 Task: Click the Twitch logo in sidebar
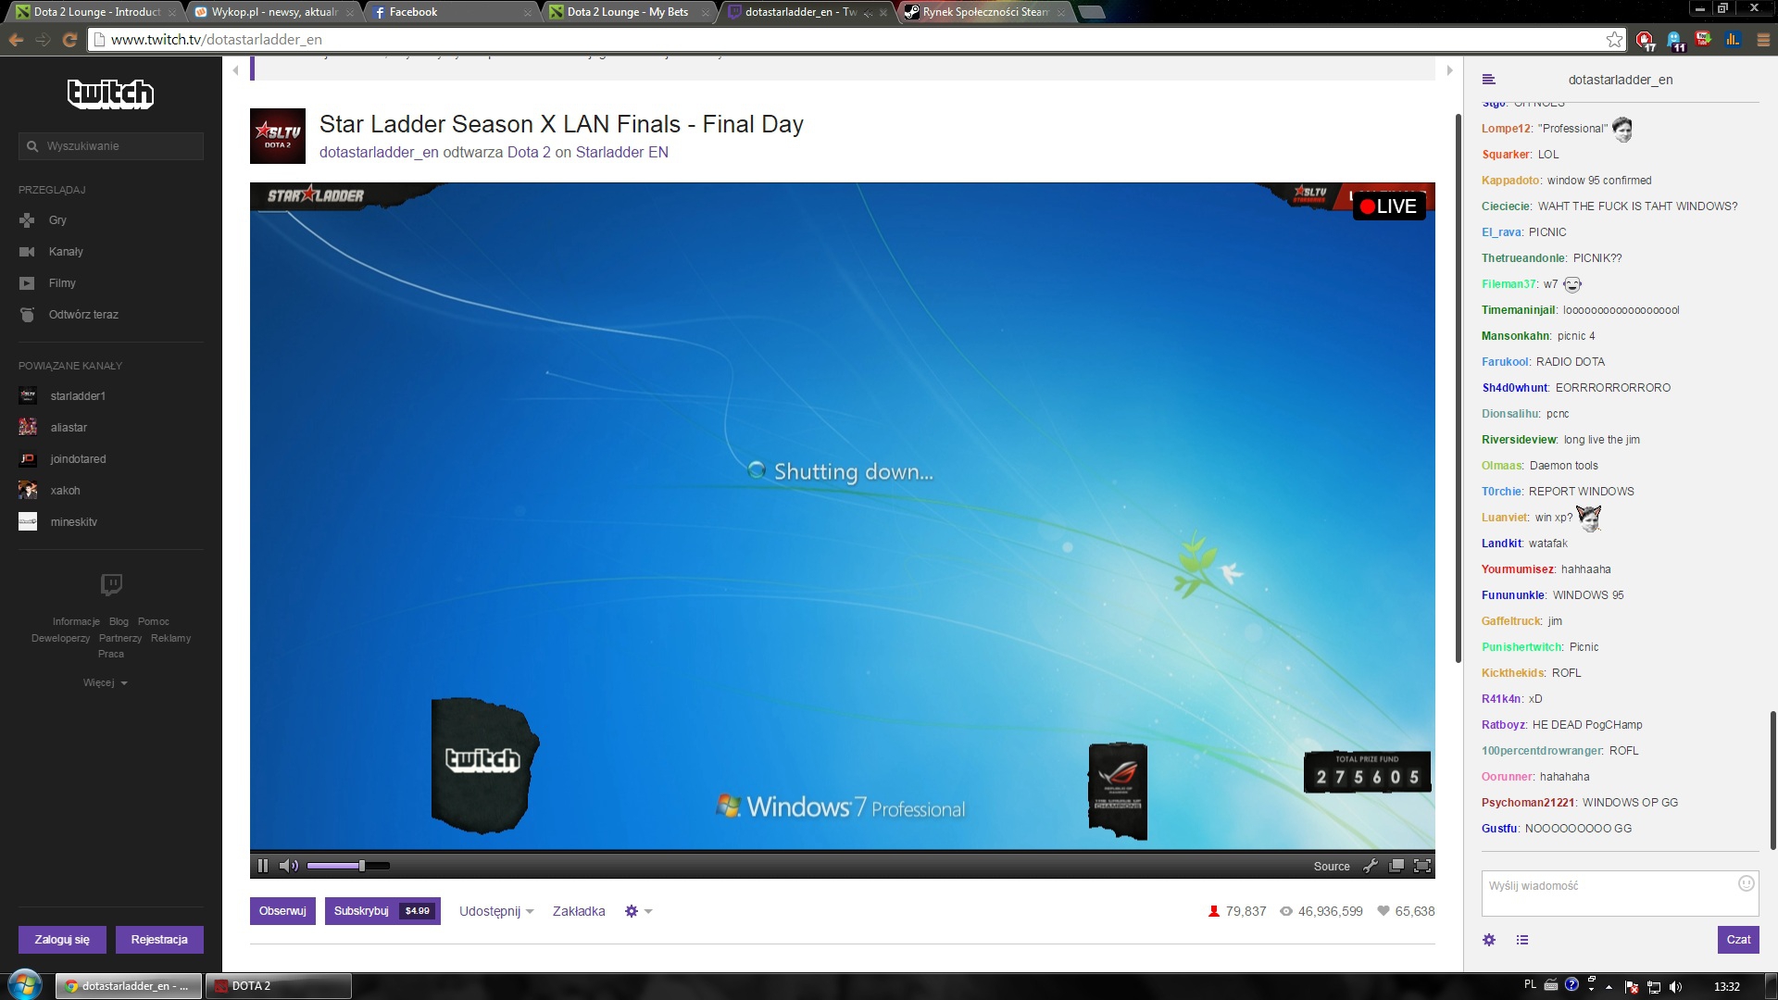click(110, 94)
